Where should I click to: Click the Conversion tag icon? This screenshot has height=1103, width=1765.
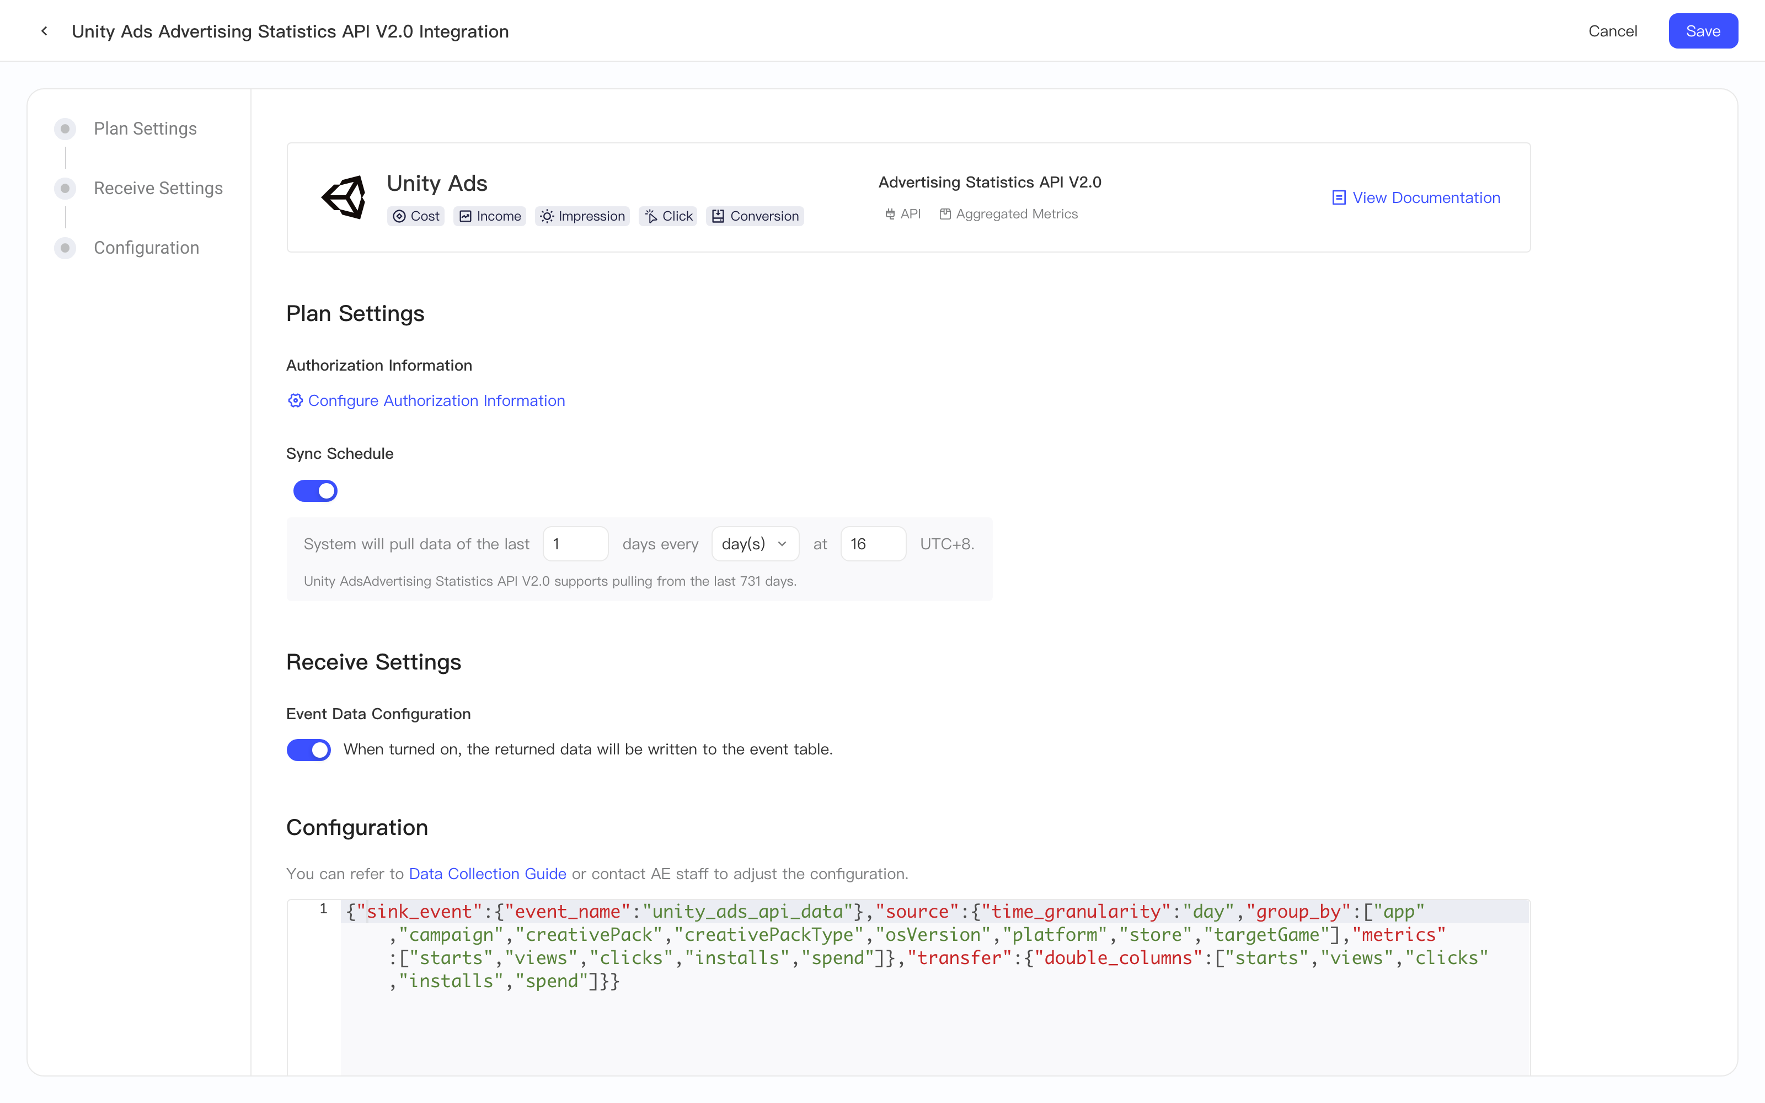[x=718, y=216]
